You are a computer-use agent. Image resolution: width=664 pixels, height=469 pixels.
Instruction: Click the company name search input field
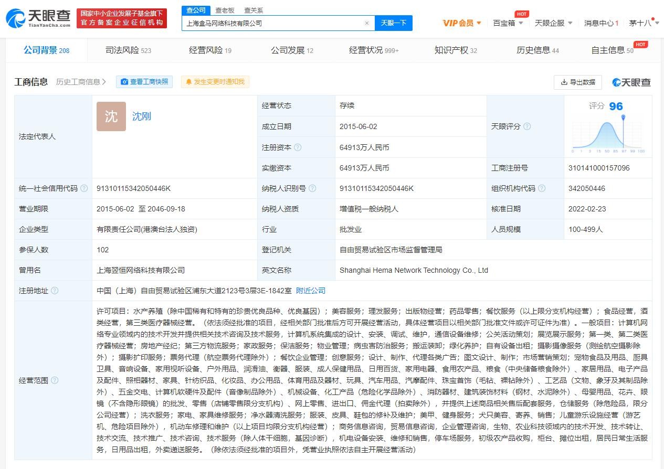tap(273, 23)
